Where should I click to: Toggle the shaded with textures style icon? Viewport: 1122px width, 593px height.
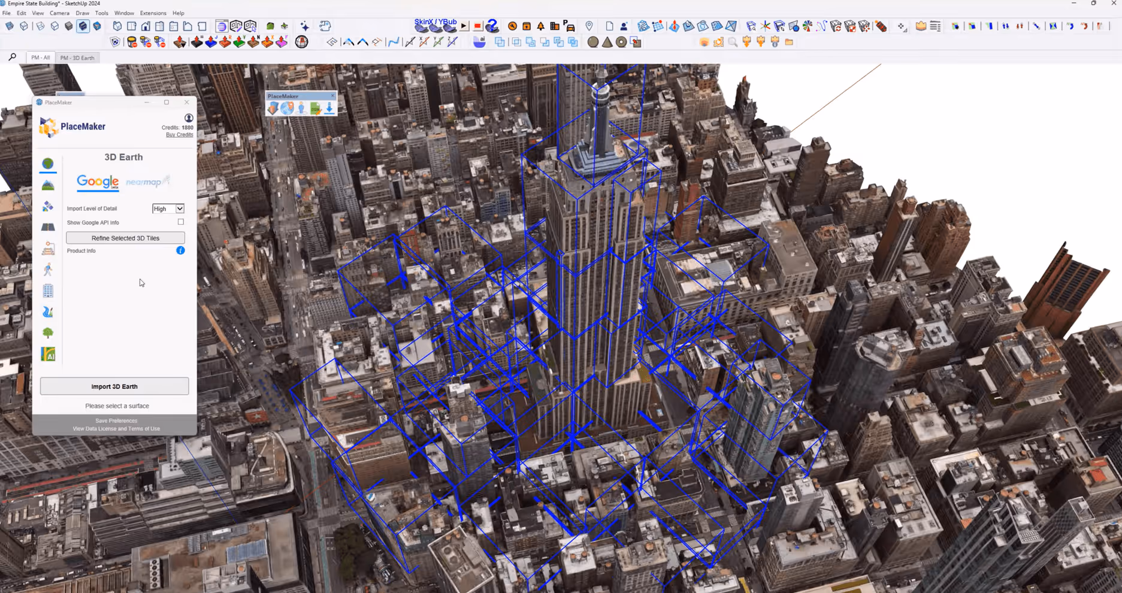click(x=83, y=26)
